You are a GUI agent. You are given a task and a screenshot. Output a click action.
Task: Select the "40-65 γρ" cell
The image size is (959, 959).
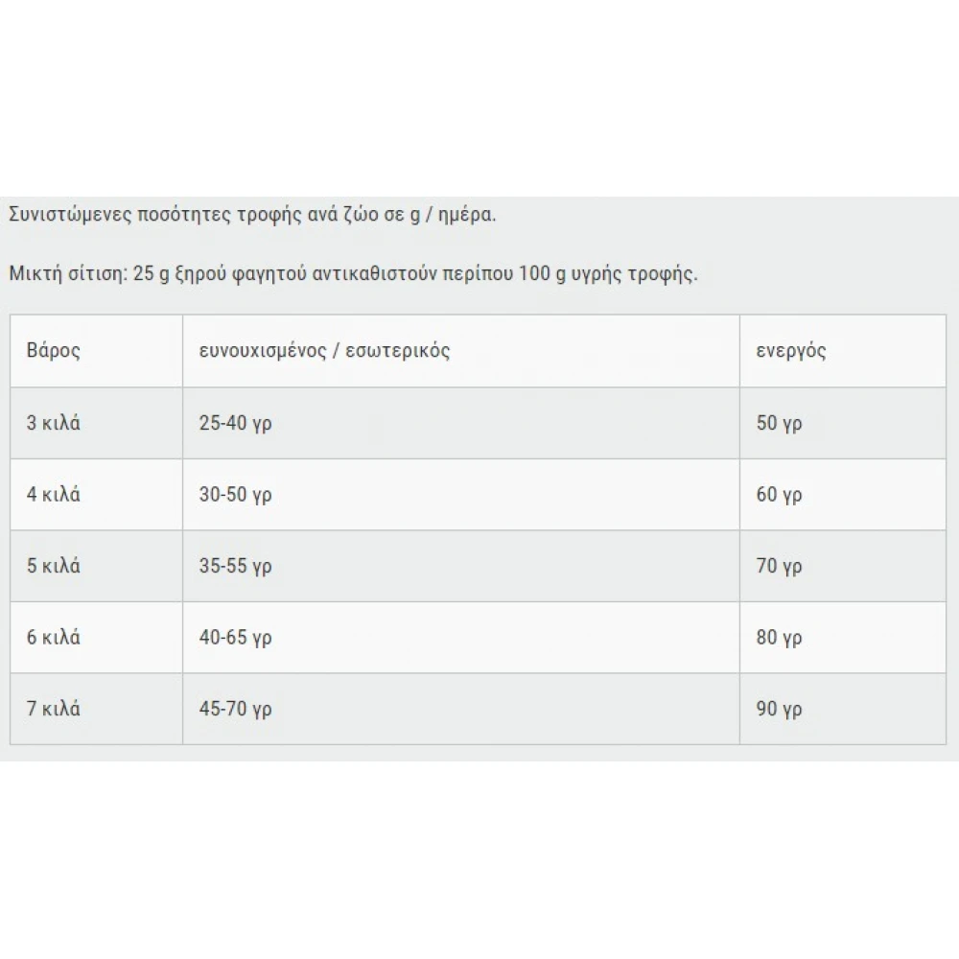click(235, 637)
